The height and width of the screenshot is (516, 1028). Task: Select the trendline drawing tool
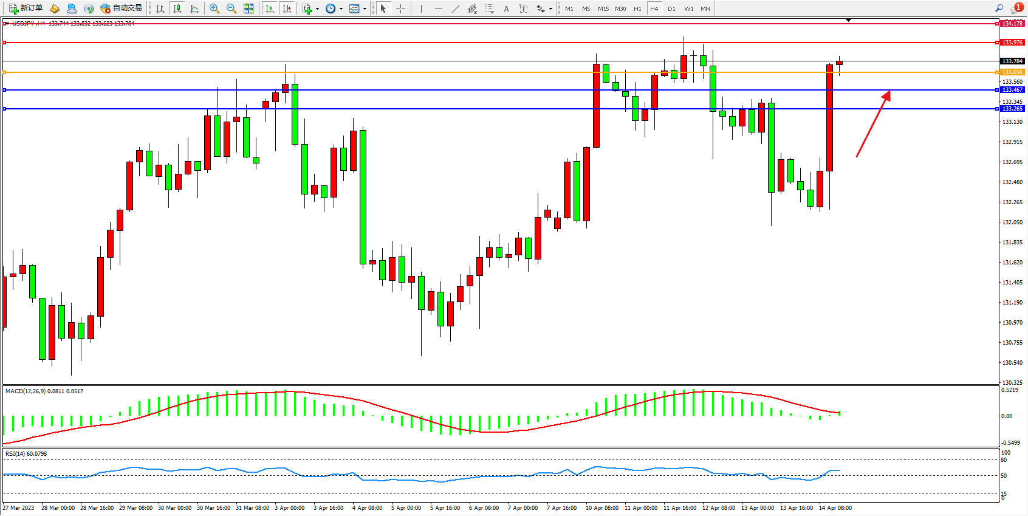click(x=456, y=9)
